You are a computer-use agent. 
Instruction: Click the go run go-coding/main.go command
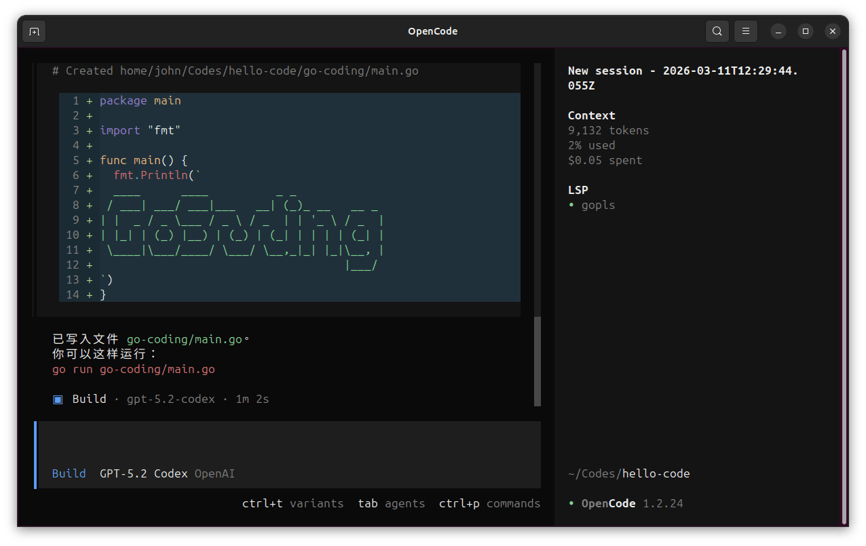click(134, 370)
